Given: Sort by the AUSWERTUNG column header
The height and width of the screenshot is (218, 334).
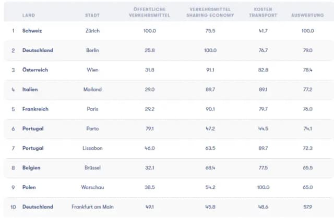Looking at the screenshot, I should click(307, 15).
